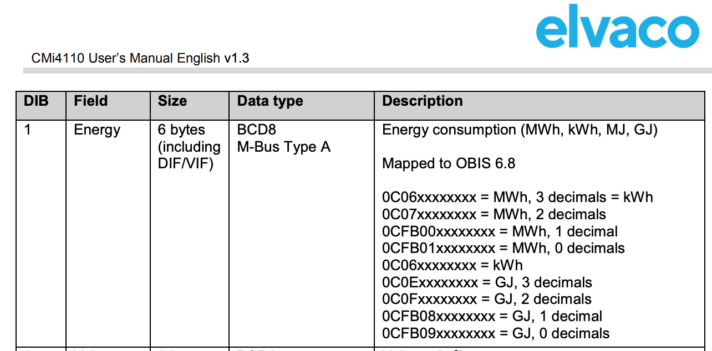This screenshot has width=712, height=351.
Task: Click the Energy field cell
Action: (97, 130)
